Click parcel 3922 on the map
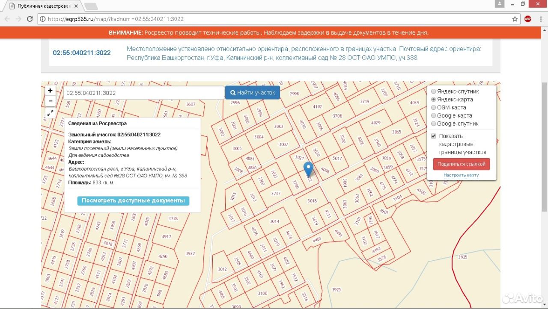The height and width of the screenshot is (309, 548). (x=190, y=253)
